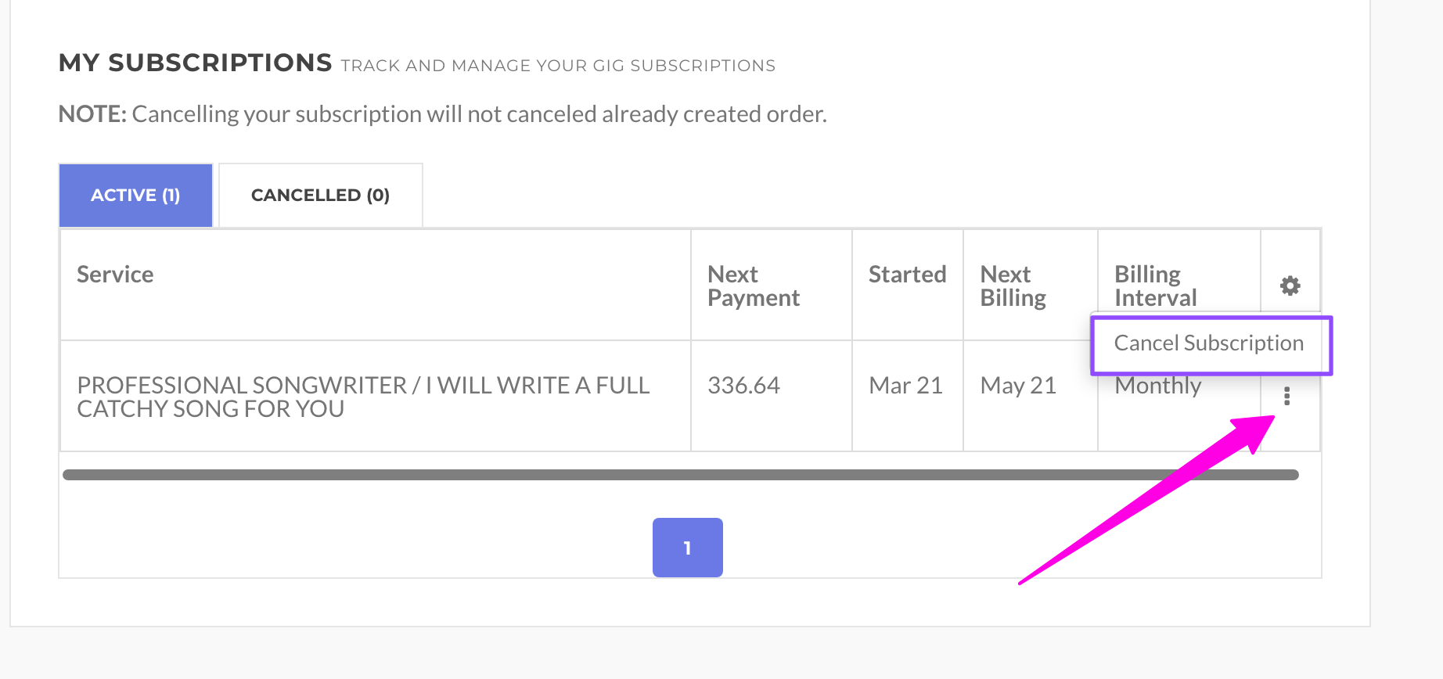
Task: Click the 'Track and manage your gig subscriptions' subtitle
Action: pos(558,66)
